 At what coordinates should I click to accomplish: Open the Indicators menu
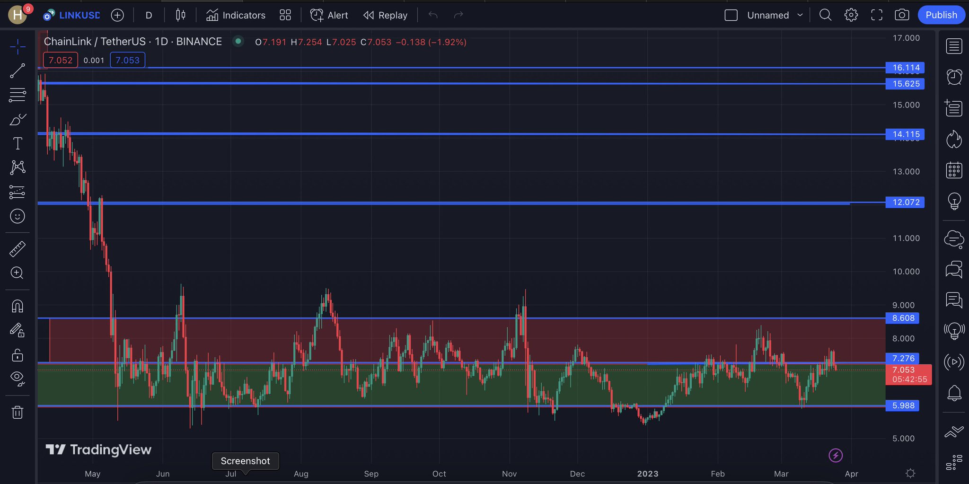click(236, 15)
